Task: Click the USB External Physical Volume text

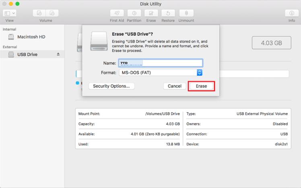Action: pos(262,114)
